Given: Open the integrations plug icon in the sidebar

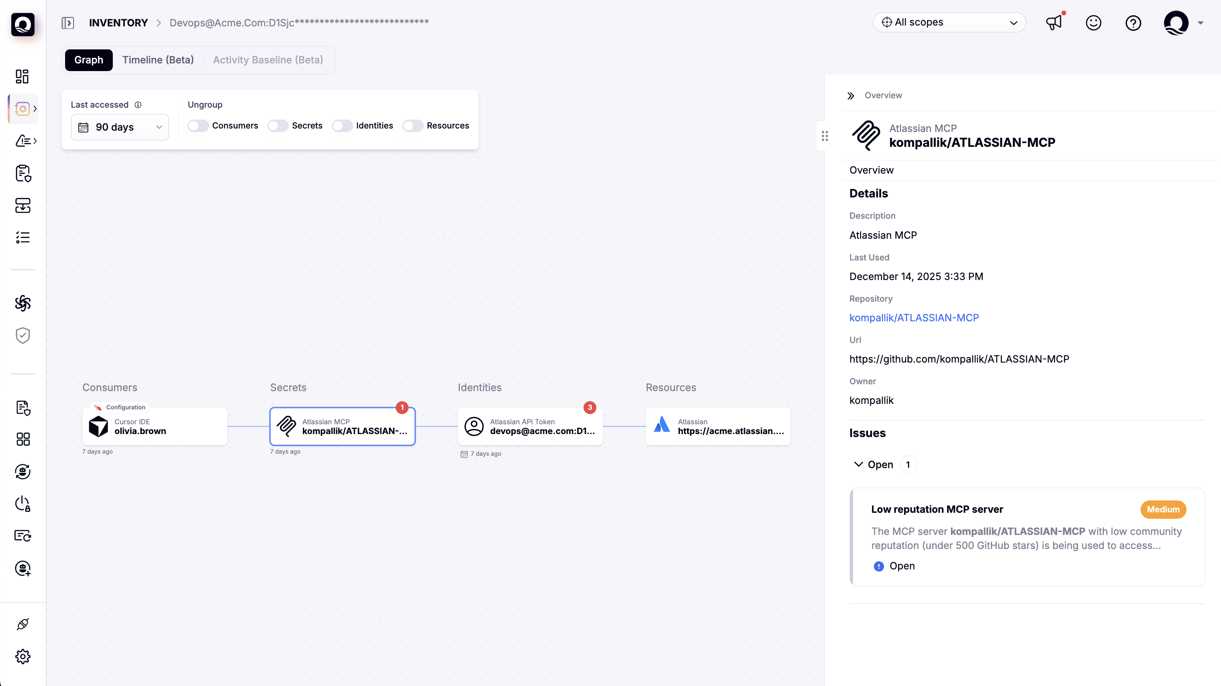Looking at the screenshot, I should [22, 624].
